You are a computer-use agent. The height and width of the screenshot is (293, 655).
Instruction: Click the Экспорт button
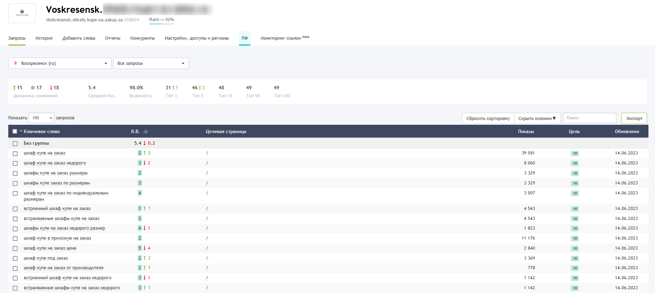[x=634, y=118]
